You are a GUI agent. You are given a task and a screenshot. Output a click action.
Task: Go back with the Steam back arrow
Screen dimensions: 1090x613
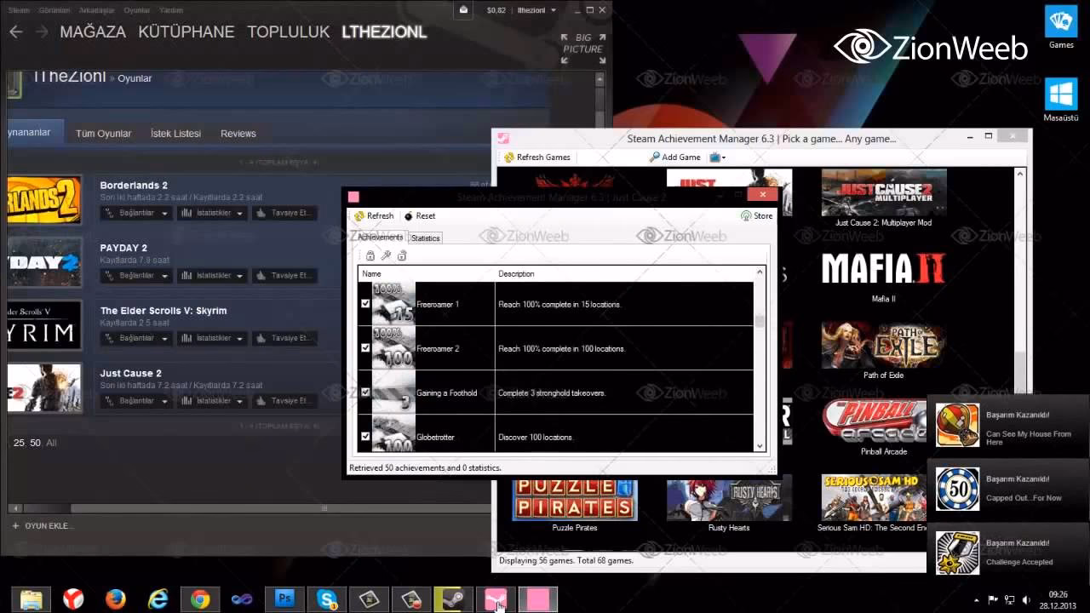[16, 32]
